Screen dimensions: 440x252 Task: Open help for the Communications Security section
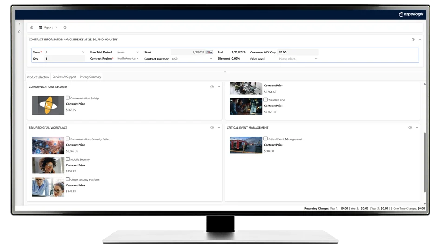click(x=212, y=87)
